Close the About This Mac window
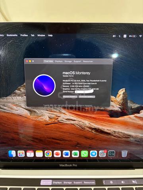Screen dimensions: 143x190 (27, 61)
